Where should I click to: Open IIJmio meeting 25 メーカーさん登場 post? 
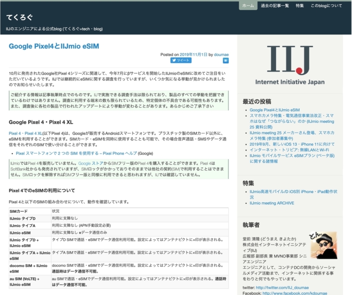(x=292, y=136)
